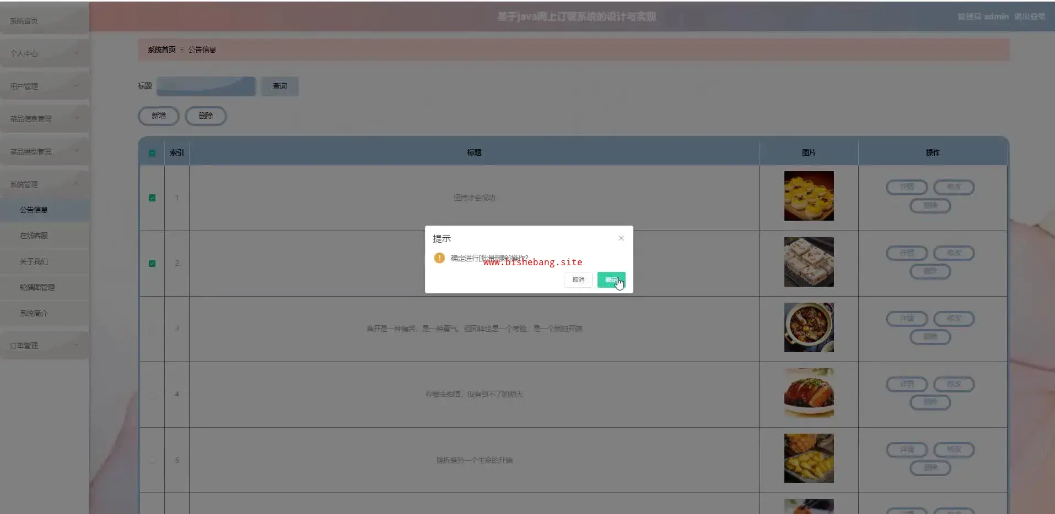Image resolution: width=1055 pixels, height=514 pixels.
Task: Open 在线客服 in the sidebar
Action: [45, 236]
